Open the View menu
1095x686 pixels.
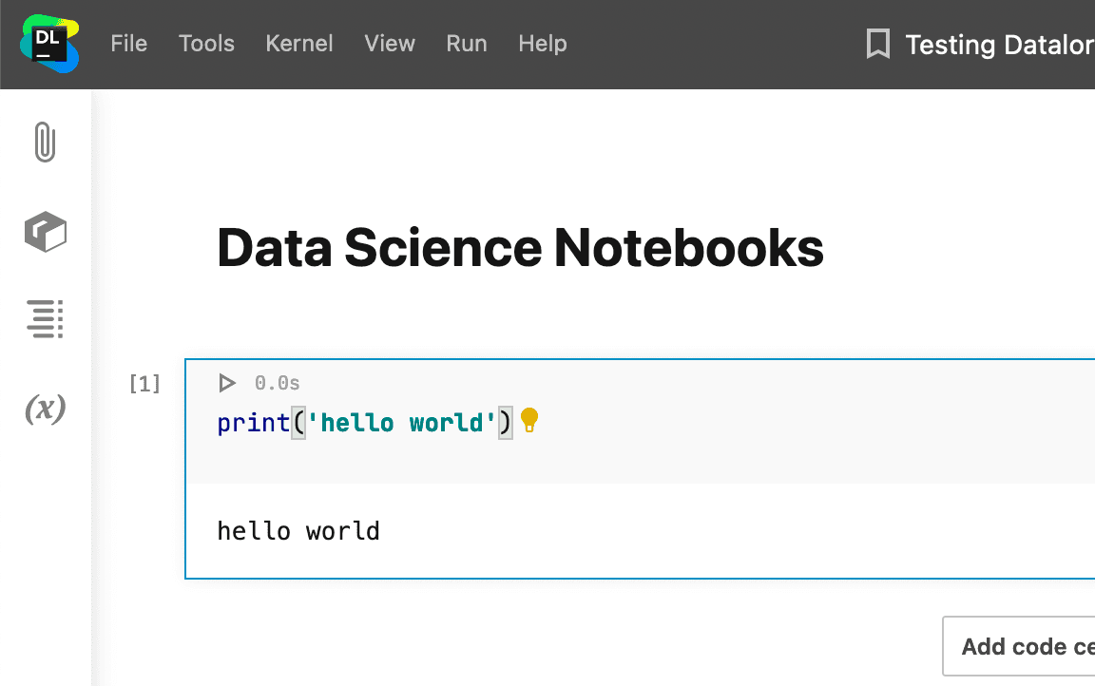390,44
